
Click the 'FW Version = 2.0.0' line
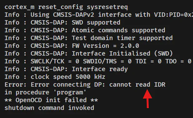pyautogui.click(x=72, y=46)
